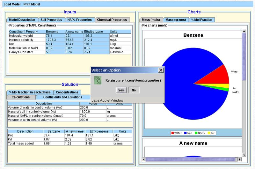Open the Load Model menu
Viewport: 255px width, 169px height.
coord(12,4)
